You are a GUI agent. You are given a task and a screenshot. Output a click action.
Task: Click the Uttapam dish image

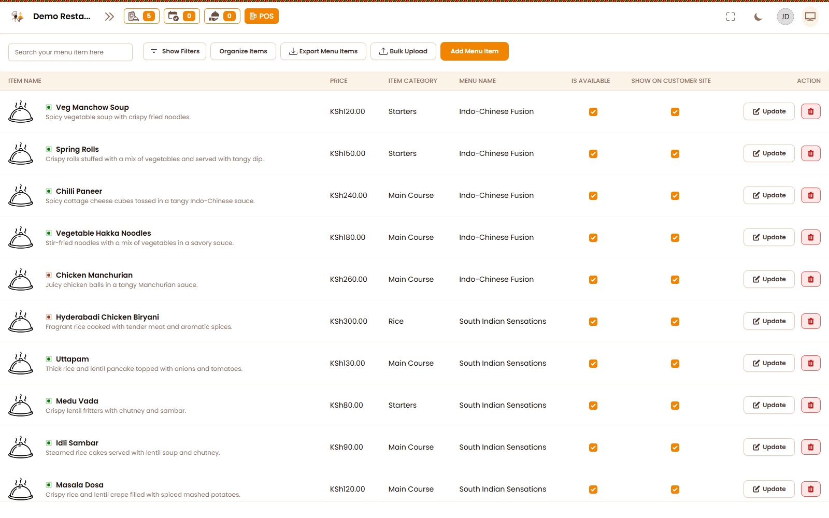tap(21, 363)
